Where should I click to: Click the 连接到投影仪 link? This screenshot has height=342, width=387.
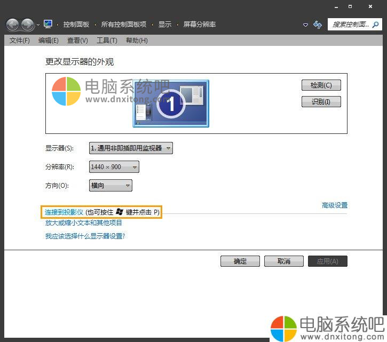click(64, 212)
